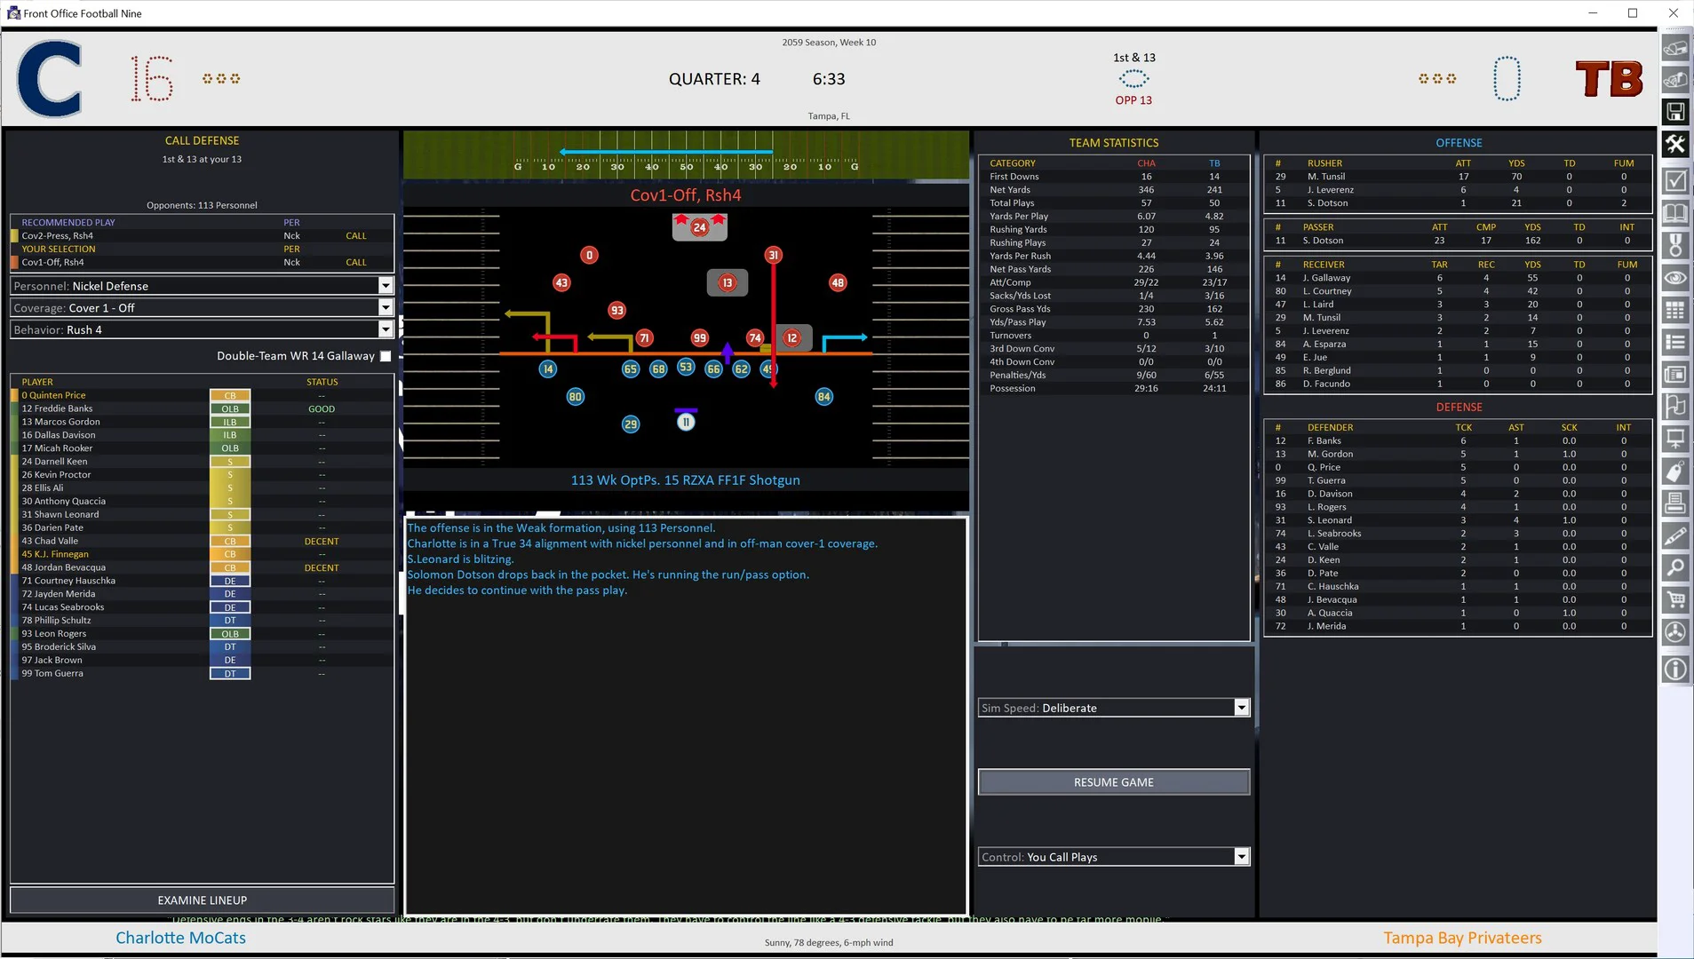Open the checklist panel icon
The width and height of the screenshot is (1694, 959).
tap(1677, 180)
